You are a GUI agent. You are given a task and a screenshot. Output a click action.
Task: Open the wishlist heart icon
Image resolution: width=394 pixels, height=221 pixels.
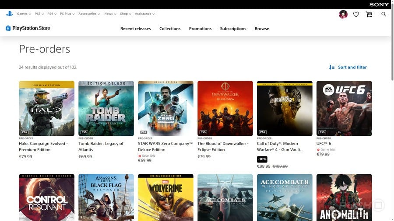tap(356, 14)
